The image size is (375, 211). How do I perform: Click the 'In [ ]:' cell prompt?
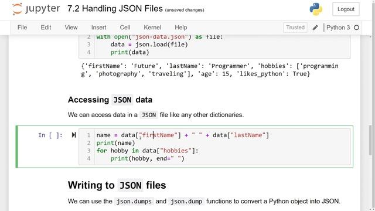point(50,135)
